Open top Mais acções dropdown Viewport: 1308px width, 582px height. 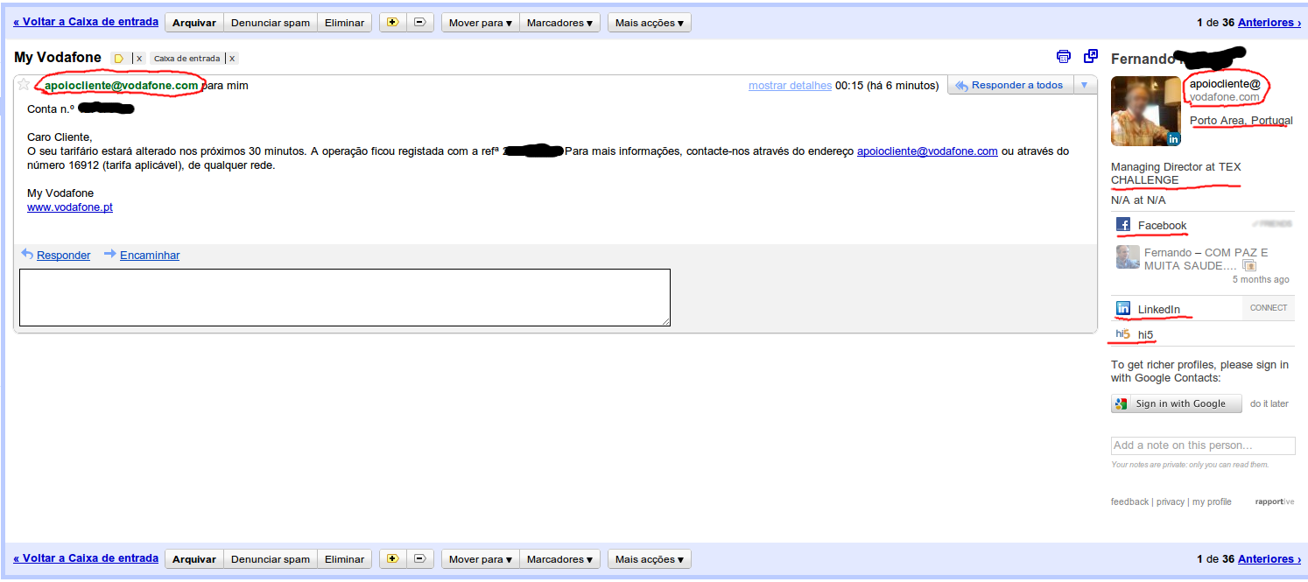click(x=650, y=23)
